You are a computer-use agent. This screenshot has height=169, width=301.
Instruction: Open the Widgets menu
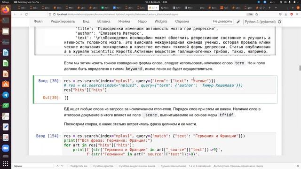[x=161, y=22]
